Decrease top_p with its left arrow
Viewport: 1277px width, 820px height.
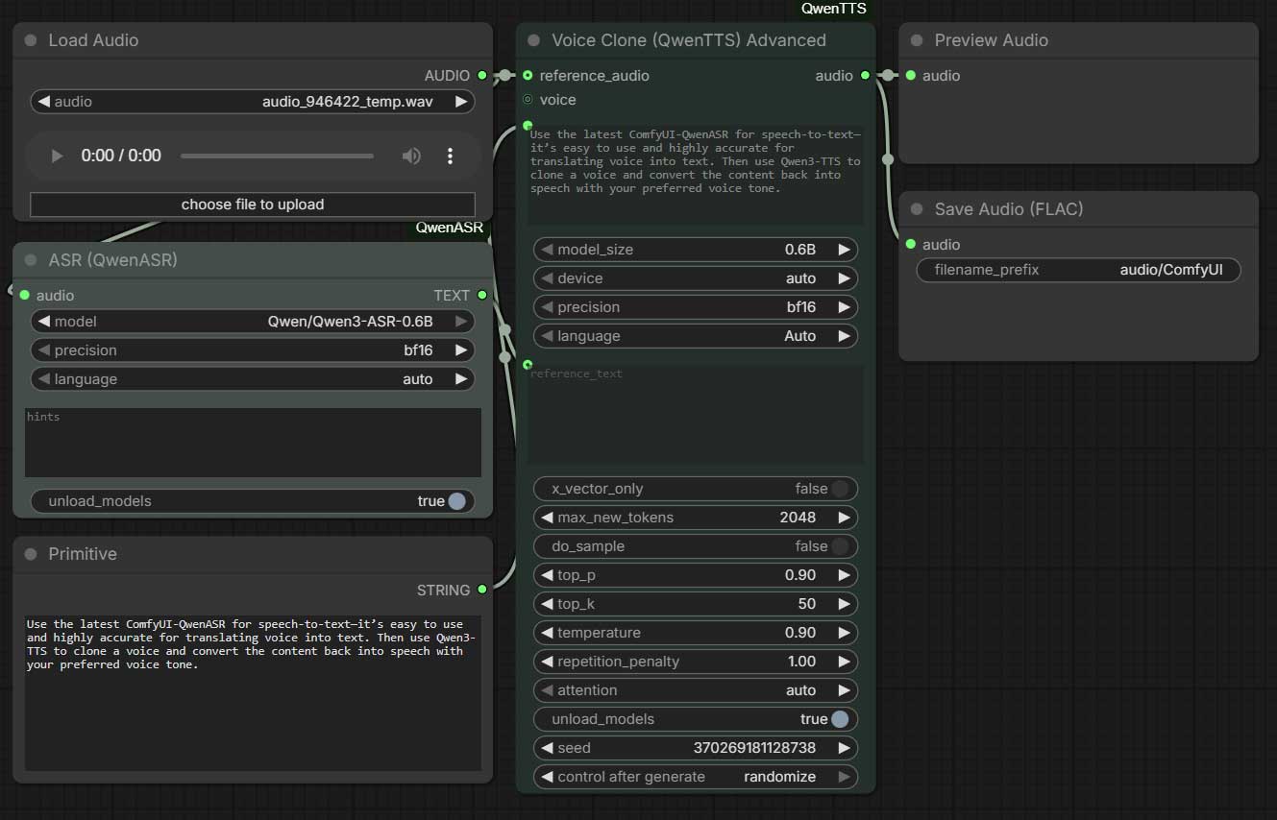pyautogui.click(x=547, y=575)
